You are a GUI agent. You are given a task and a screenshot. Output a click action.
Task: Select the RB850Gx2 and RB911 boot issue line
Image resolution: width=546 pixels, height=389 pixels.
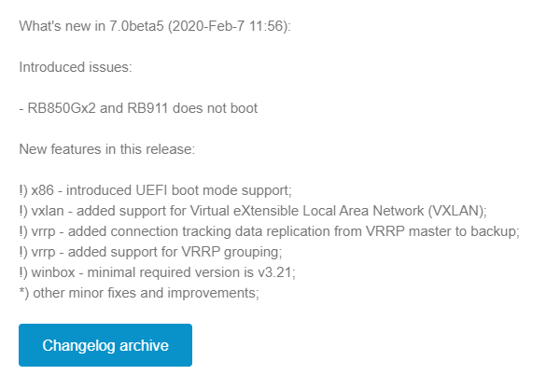click(138, 108)
